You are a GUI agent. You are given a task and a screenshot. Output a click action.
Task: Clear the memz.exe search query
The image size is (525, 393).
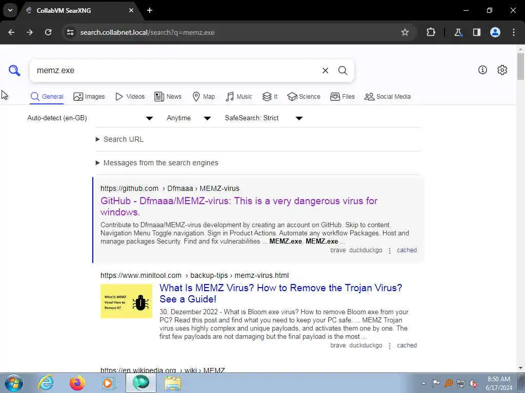(x=325, y=71)
